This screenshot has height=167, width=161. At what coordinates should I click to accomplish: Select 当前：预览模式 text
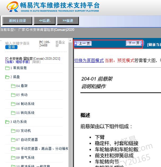(119, 60)
